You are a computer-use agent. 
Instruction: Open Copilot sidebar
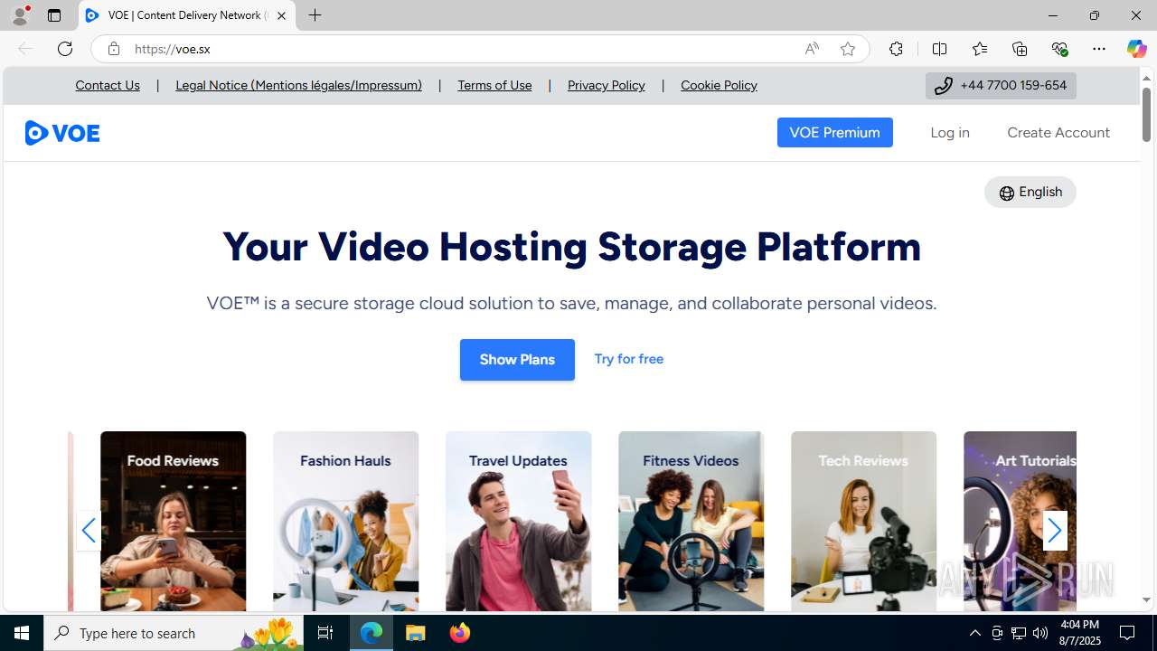[x=1136, y=49]
